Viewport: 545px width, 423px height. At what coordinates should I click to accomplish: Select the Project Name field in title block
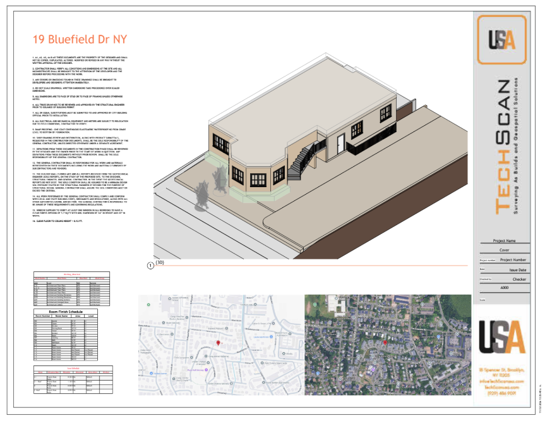click(x=503, y=241)
